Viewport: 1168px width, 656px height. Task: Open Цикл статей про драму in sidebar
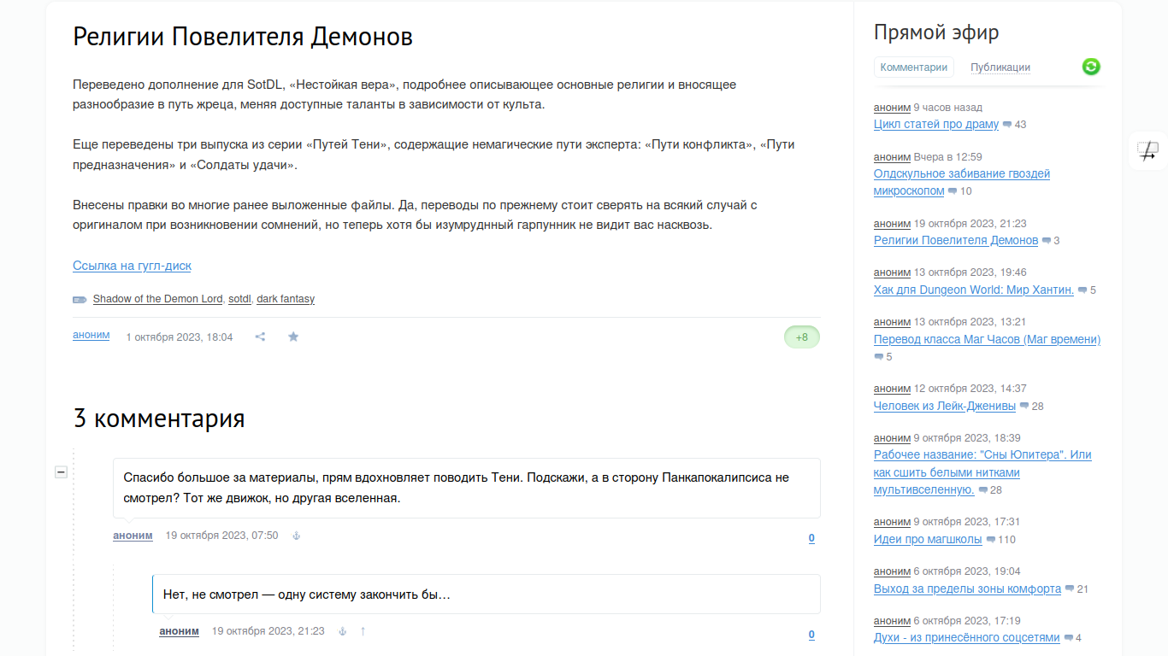click(936, 124)
